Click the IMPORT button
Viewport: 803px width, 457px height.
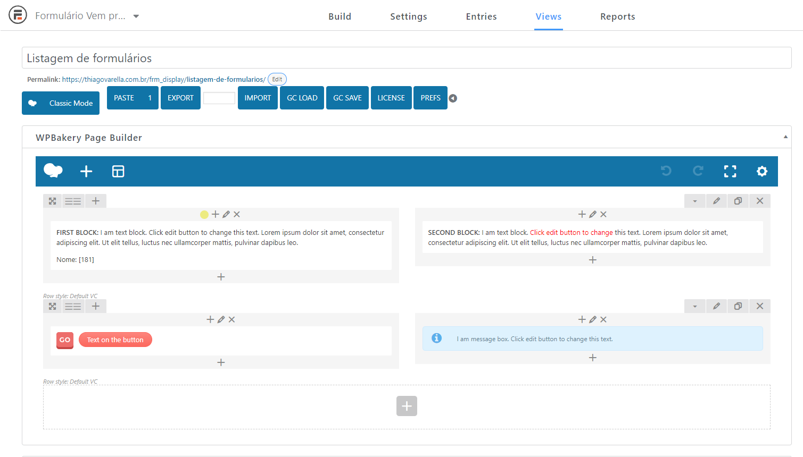click(x=258, y=98)
